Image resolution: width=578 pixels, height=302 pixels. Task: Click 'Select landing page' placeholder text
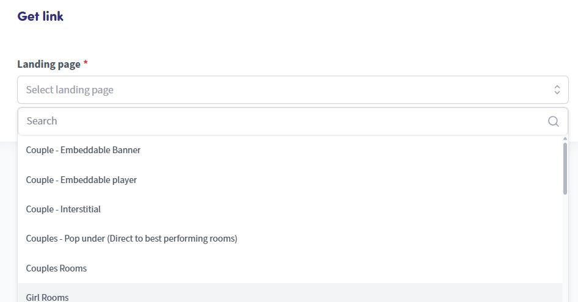coord(70,90)
